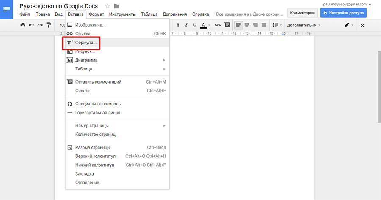Insert a Разрыв страницы
Screen dimensions: 381x200
coord(117,147)
